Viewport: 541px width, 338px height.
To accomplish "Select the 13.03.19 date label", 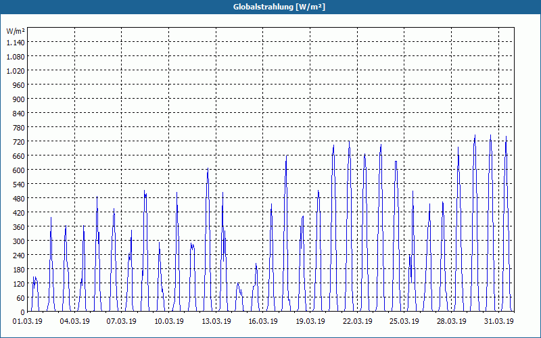I will pyautogui.click(x=216, y=322).
